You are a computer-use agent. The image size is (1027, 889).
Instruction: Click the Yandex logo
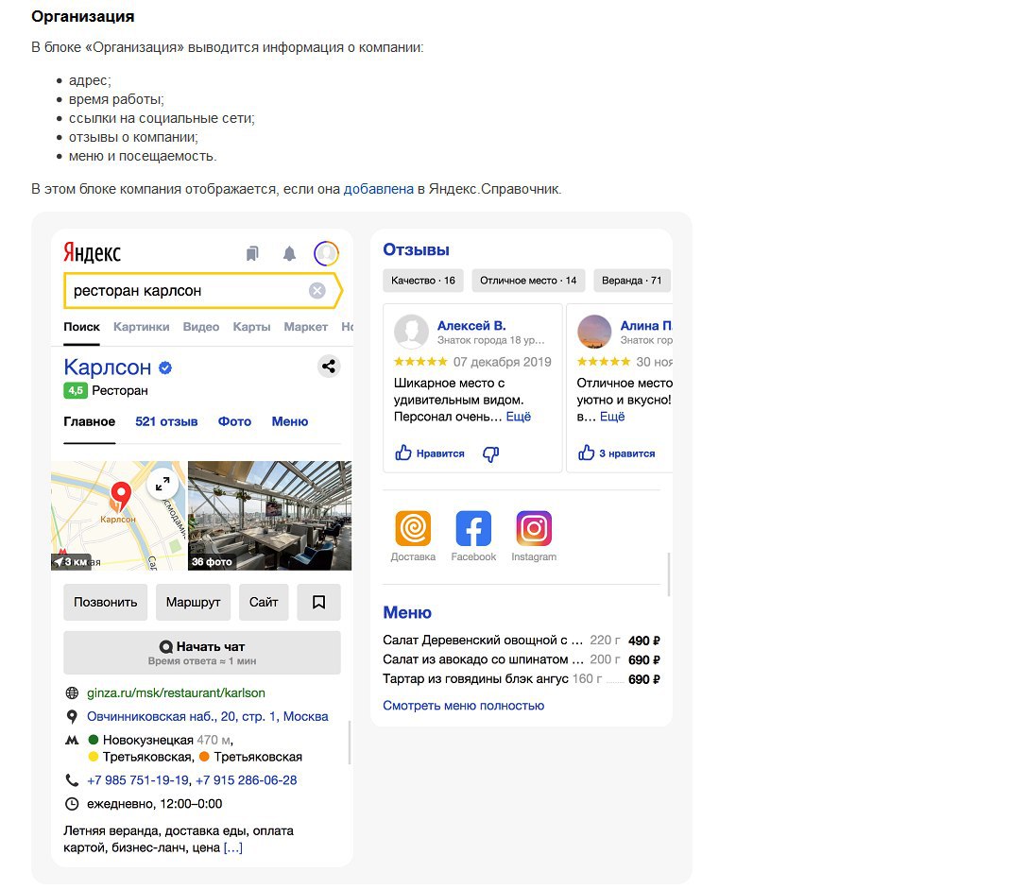click(x=93, y=253)
